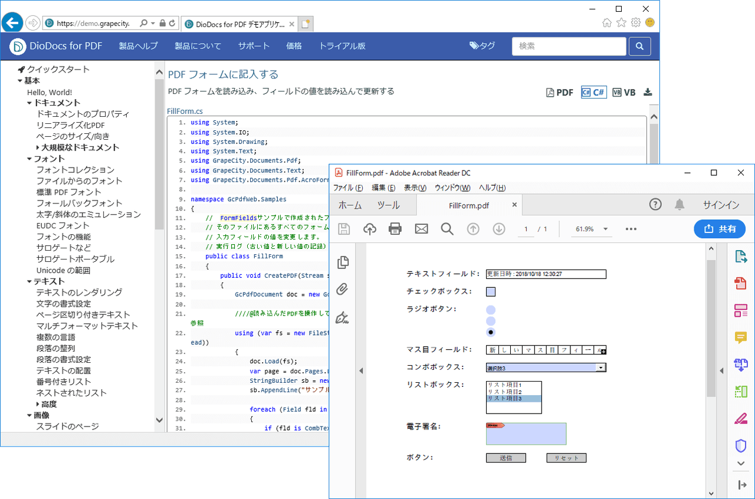
Task: Click the Save disk icon in Acrobat toolbar
Action: click(344, 229)
